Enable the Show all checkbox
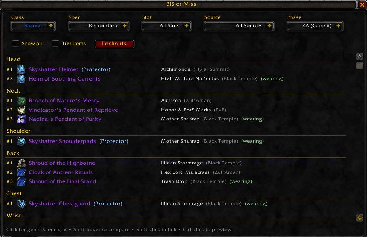The image size is (367, 237). click(15, 44)
